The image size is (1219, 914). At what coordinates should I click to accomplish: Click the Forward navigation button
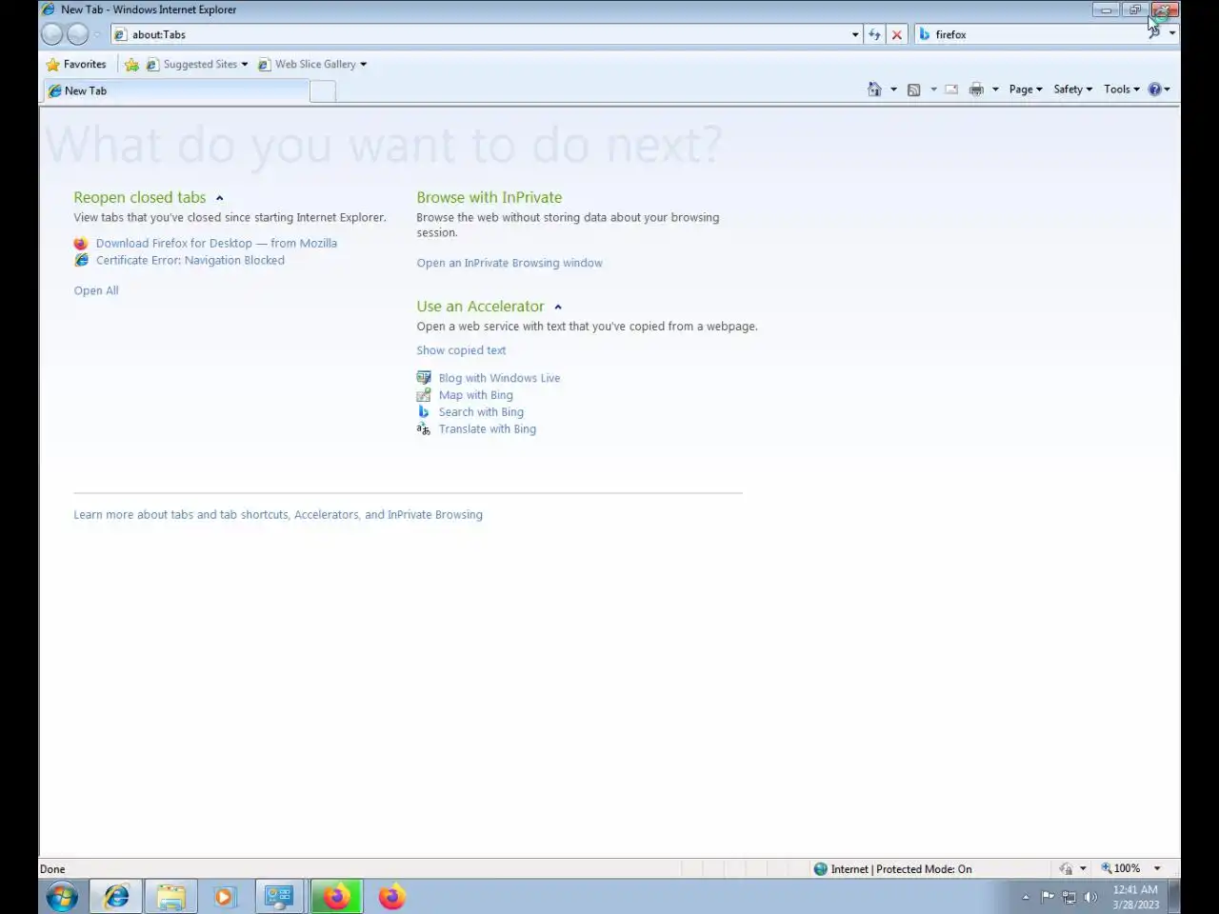pos(78,34)
